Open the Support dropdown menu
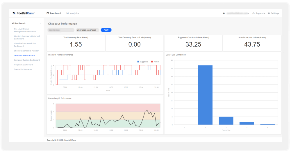This screenshot has width=291, height=153. [x=260, y=13]
